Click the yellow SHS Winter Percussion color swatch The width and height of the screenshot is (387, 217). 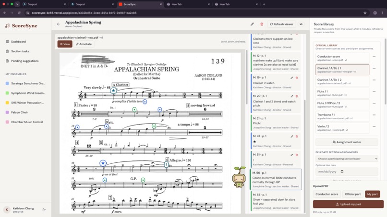coord(7,103)
